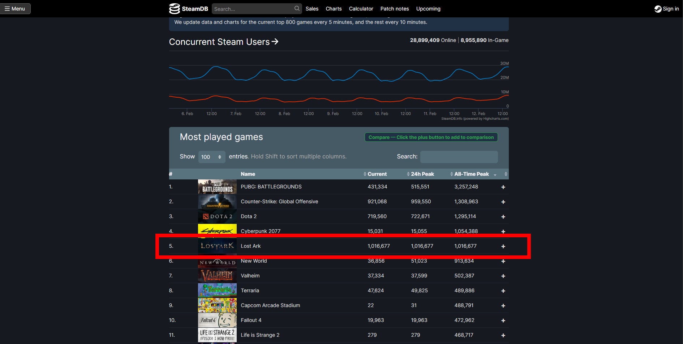
Task: Open New World game link
Action: pos(254,261)
